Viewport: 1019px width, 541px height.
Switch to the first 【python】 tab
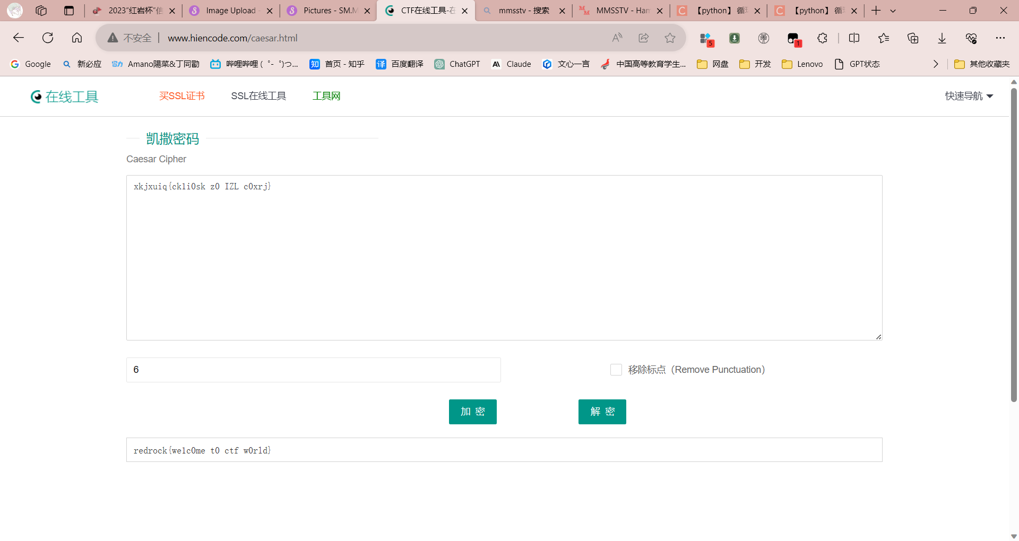point(719,11)
